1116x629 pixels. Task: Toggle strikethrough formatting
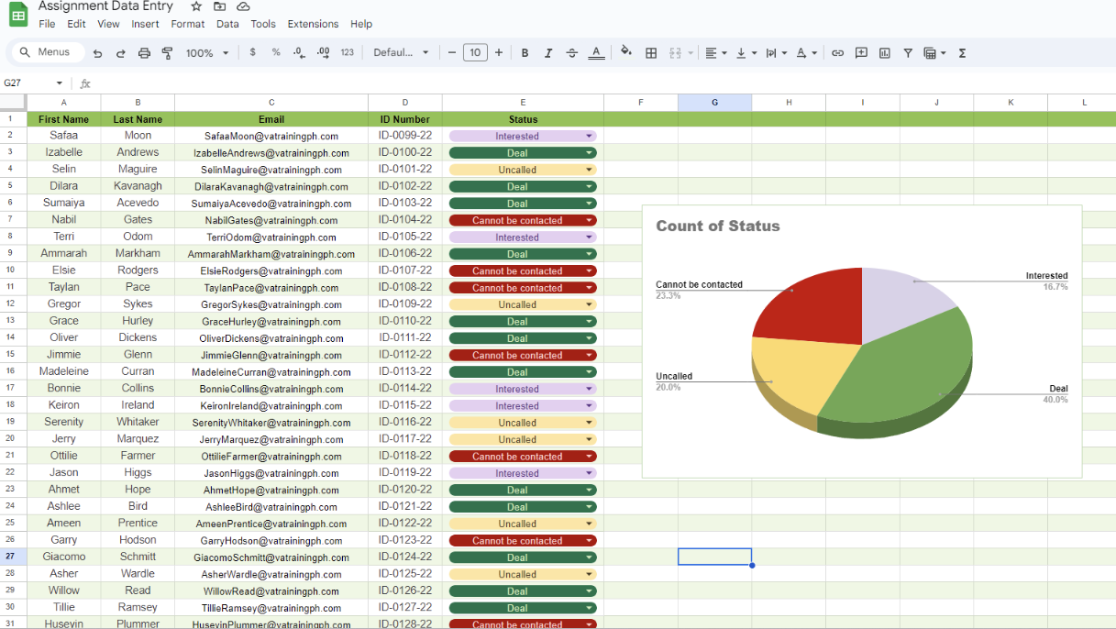[572, 53]
